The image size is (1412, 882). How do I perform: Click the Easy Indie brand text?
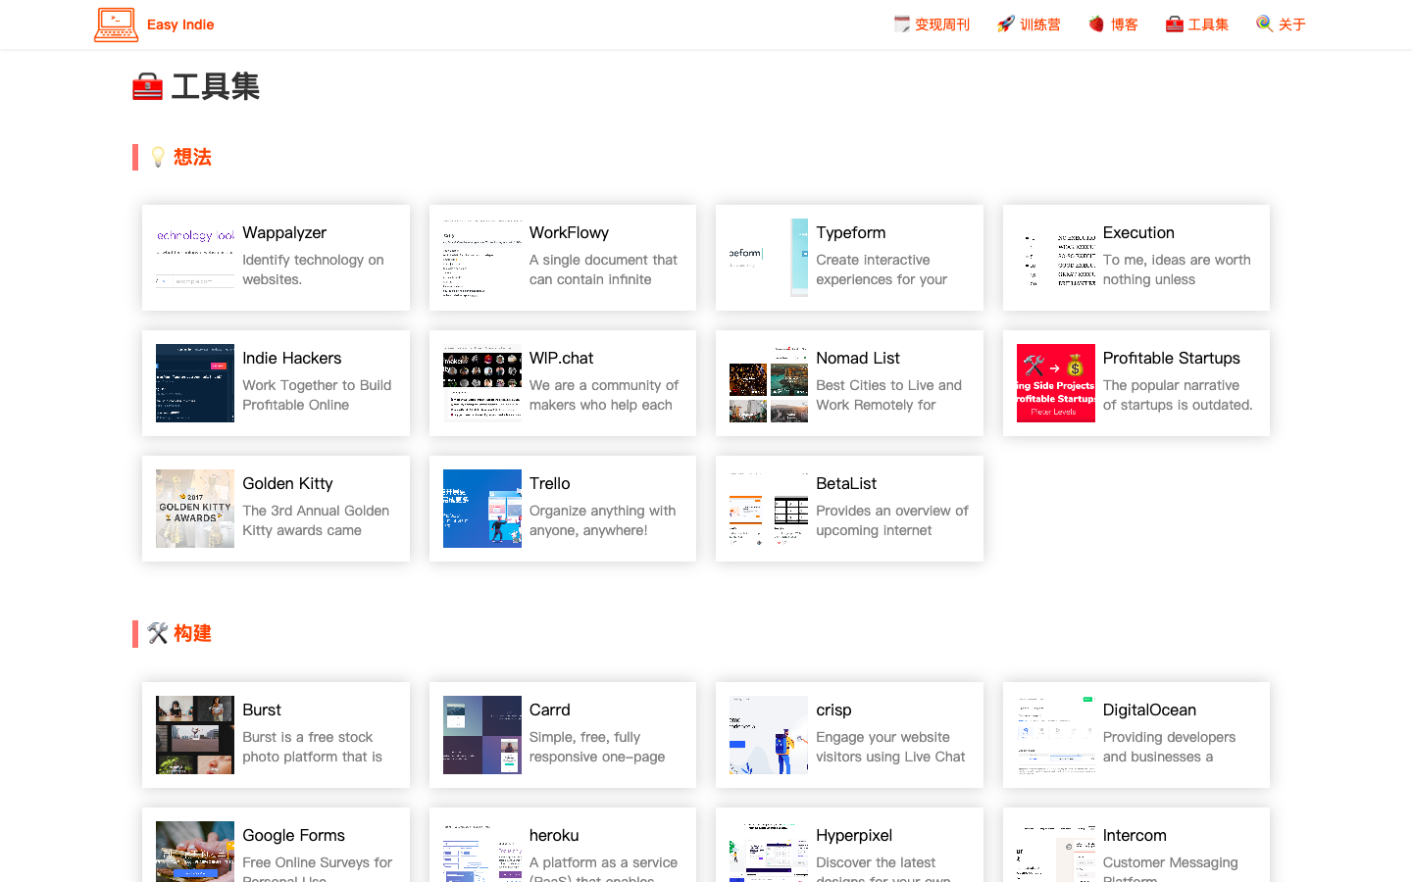(180, 24)
